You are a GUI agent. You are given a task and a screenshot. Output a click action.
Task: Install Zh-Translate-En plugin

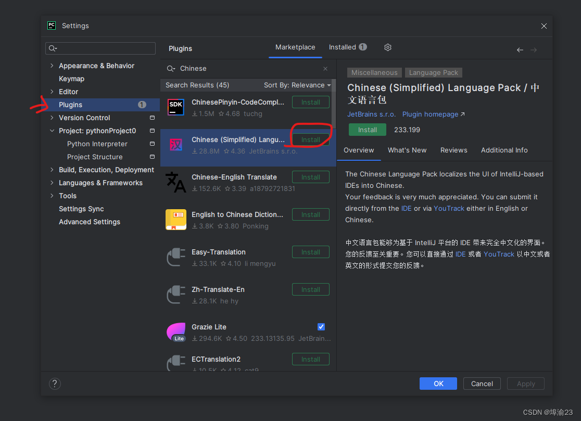tap(310, 289)
